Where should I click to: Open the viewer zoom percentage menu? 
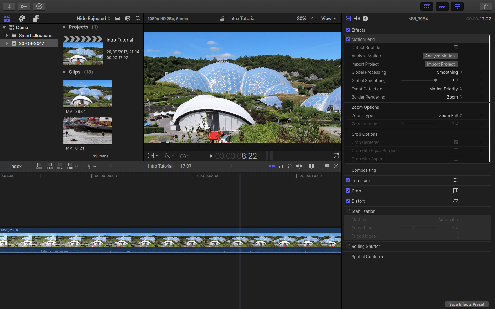pos(305,18)
